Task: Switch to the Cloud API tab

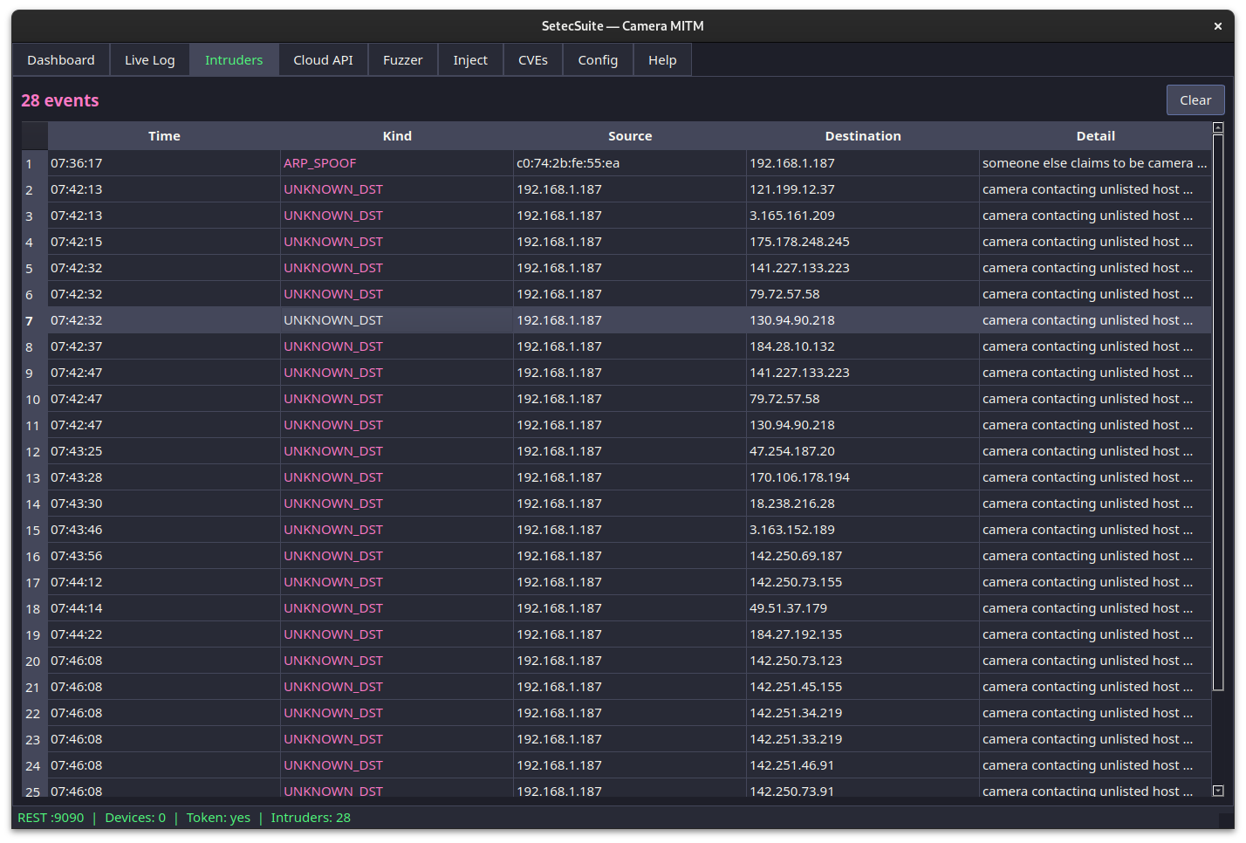Action: (x=323, y=59)
